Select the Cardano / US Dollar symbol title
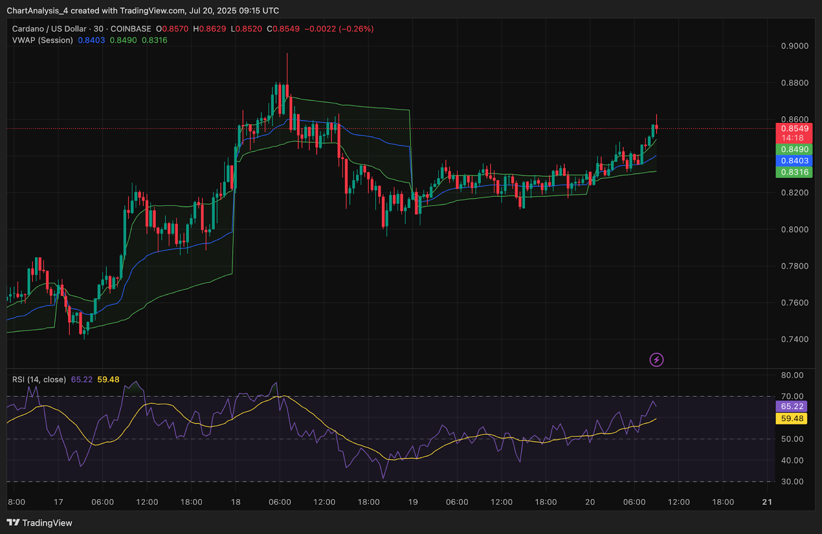The height and width of the screenshot is (534, 822). pos(50,29)
